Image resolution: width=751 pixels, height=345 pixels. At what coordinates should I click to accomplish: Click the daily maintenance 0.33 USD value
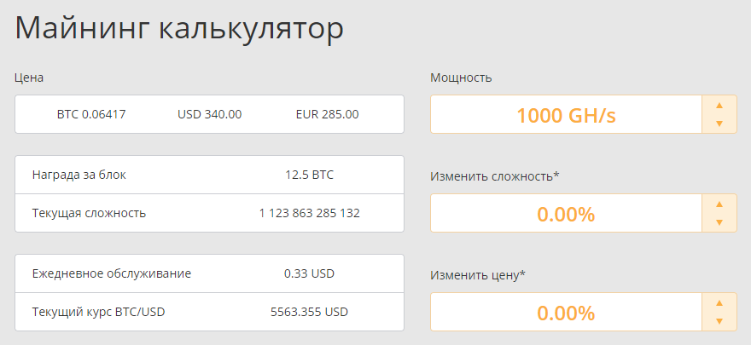(x=309, y=273)
